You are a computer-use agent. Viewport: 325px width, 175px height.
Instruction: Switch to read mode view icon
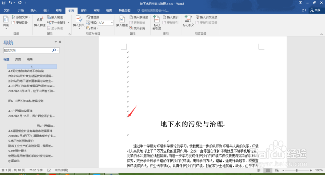pyautogui.click(x=259, y=170)
